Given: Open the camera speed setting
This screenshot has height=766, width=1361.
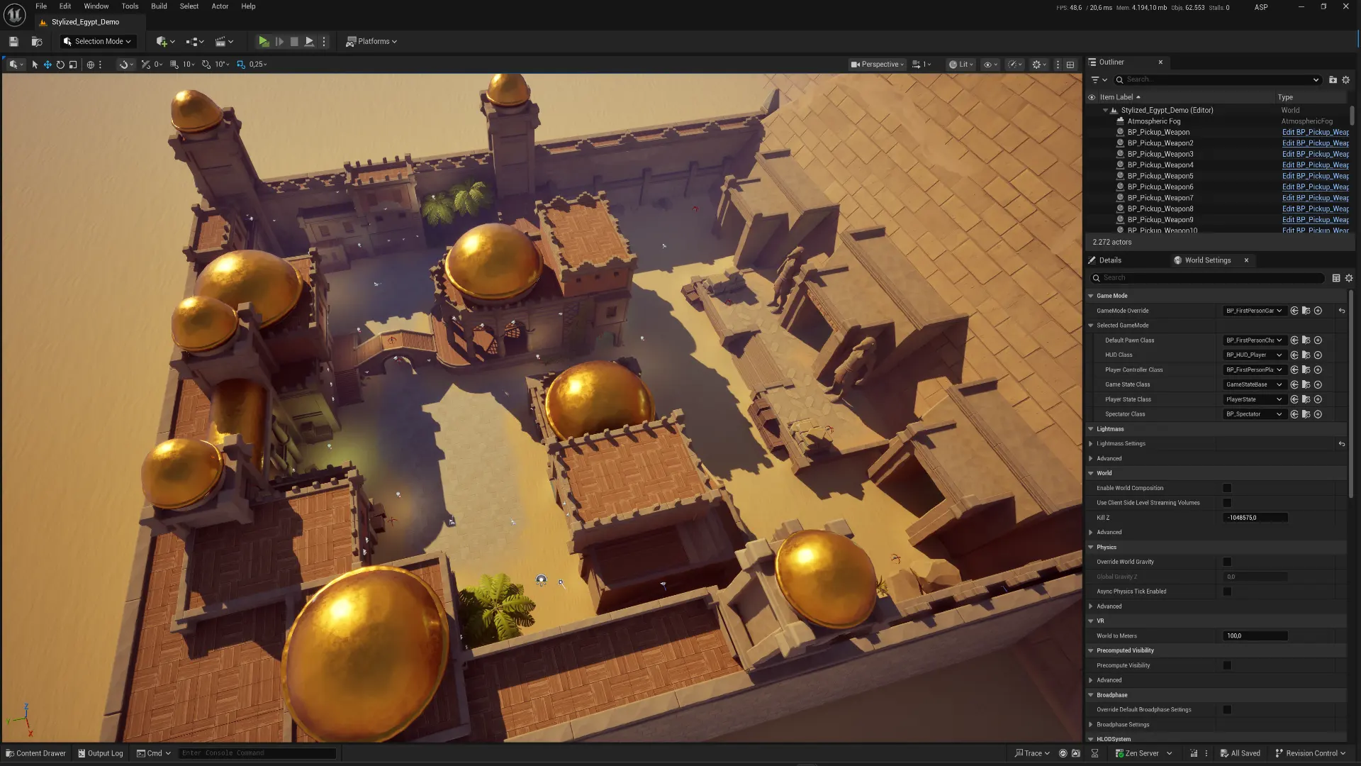Looking at the screenshot, I should point(922,65).
